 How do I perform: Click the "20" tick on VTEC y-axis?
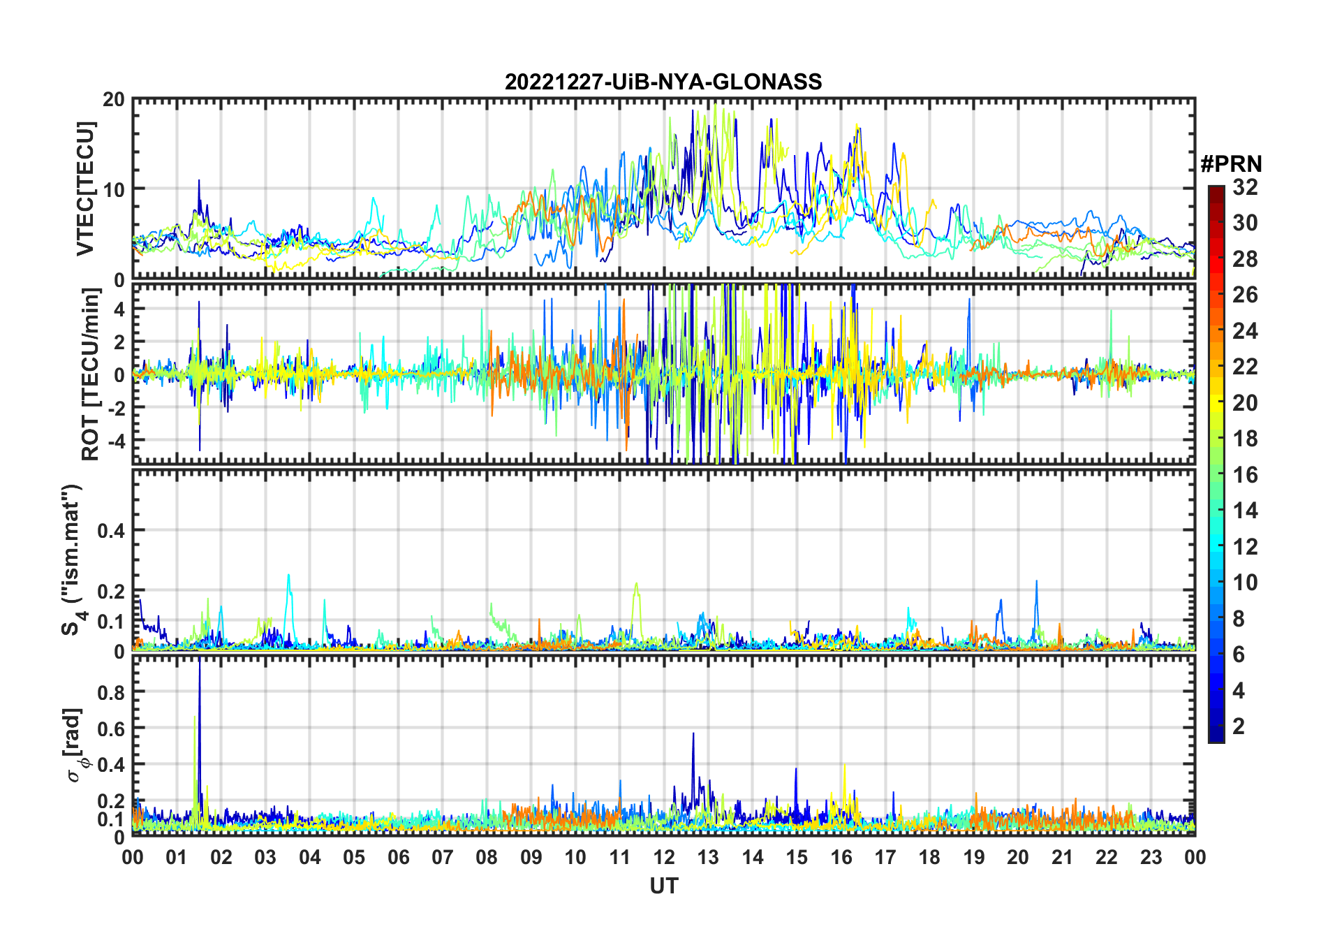[x=114, y=99]
